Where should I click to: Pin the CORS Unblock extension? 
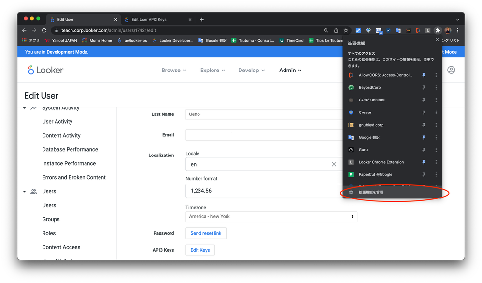tap(424, 100)
